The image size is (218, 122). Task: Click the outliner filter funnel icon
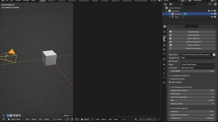click(210, 4)
